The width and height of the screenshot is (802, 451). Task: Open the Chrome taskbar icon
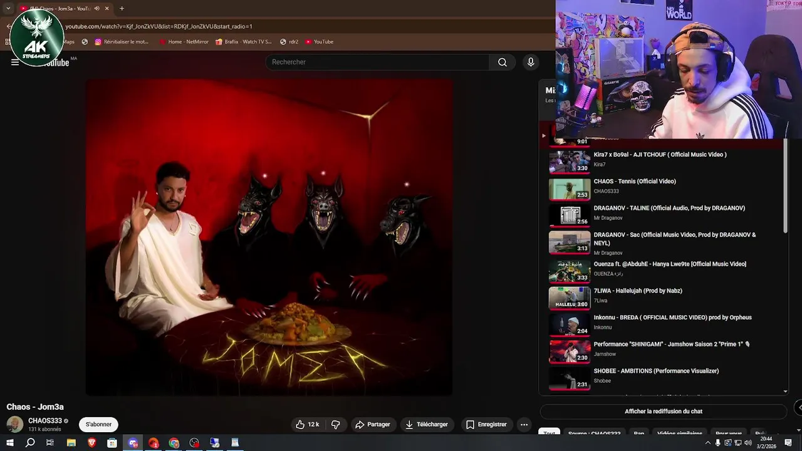pos(174,443)
